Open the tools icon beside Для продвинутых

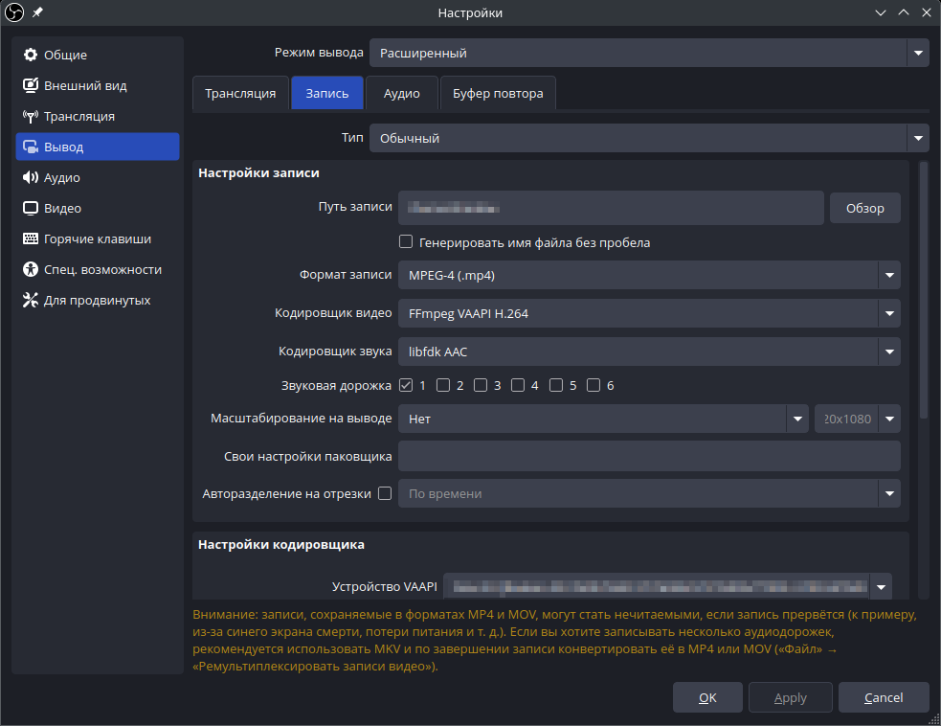pyautogui.click(x=30, y=300)
